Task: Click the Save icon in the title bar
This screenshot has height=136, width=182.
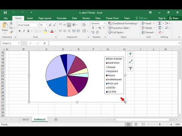Action: tap(5, 12)
